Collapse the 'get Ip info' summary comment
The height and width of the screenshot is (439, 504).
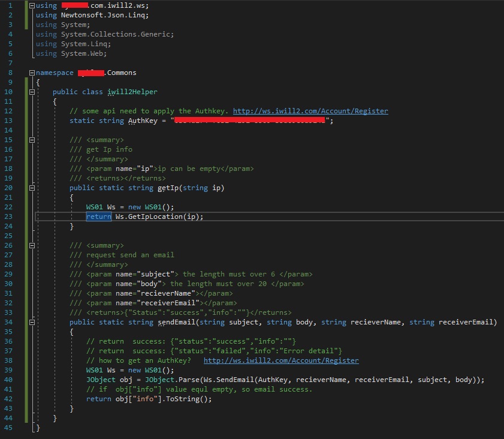click(32, 140)
